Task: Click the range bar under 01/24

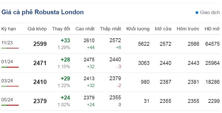Action: pyautogui.click(x=10, y=67)
